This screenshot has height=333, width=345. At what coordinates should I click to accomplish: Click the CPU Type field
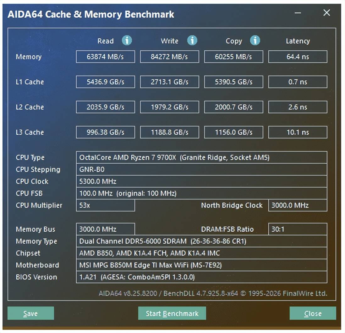pos(201,157)
